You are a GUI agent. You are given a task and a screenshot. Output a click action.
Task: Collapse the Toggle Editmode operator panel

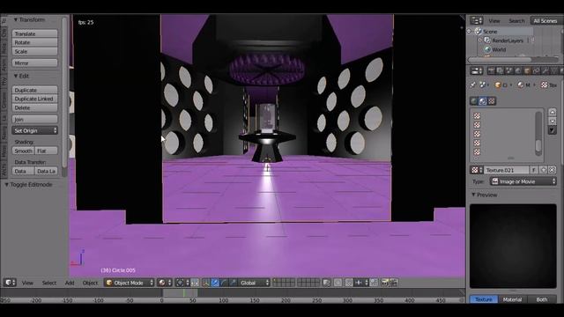(x=6, y=184)
